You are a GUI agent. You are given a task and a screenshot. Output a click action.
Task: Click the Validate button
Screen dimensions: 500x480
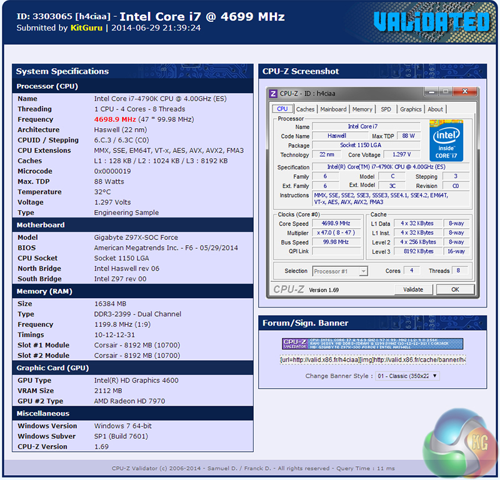point(413,289)
